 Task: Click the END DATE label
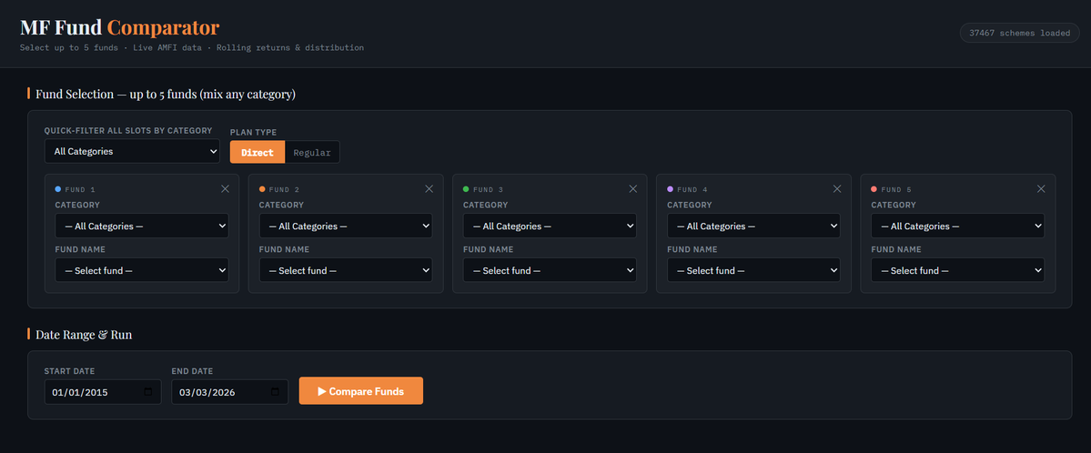[193, 371]
